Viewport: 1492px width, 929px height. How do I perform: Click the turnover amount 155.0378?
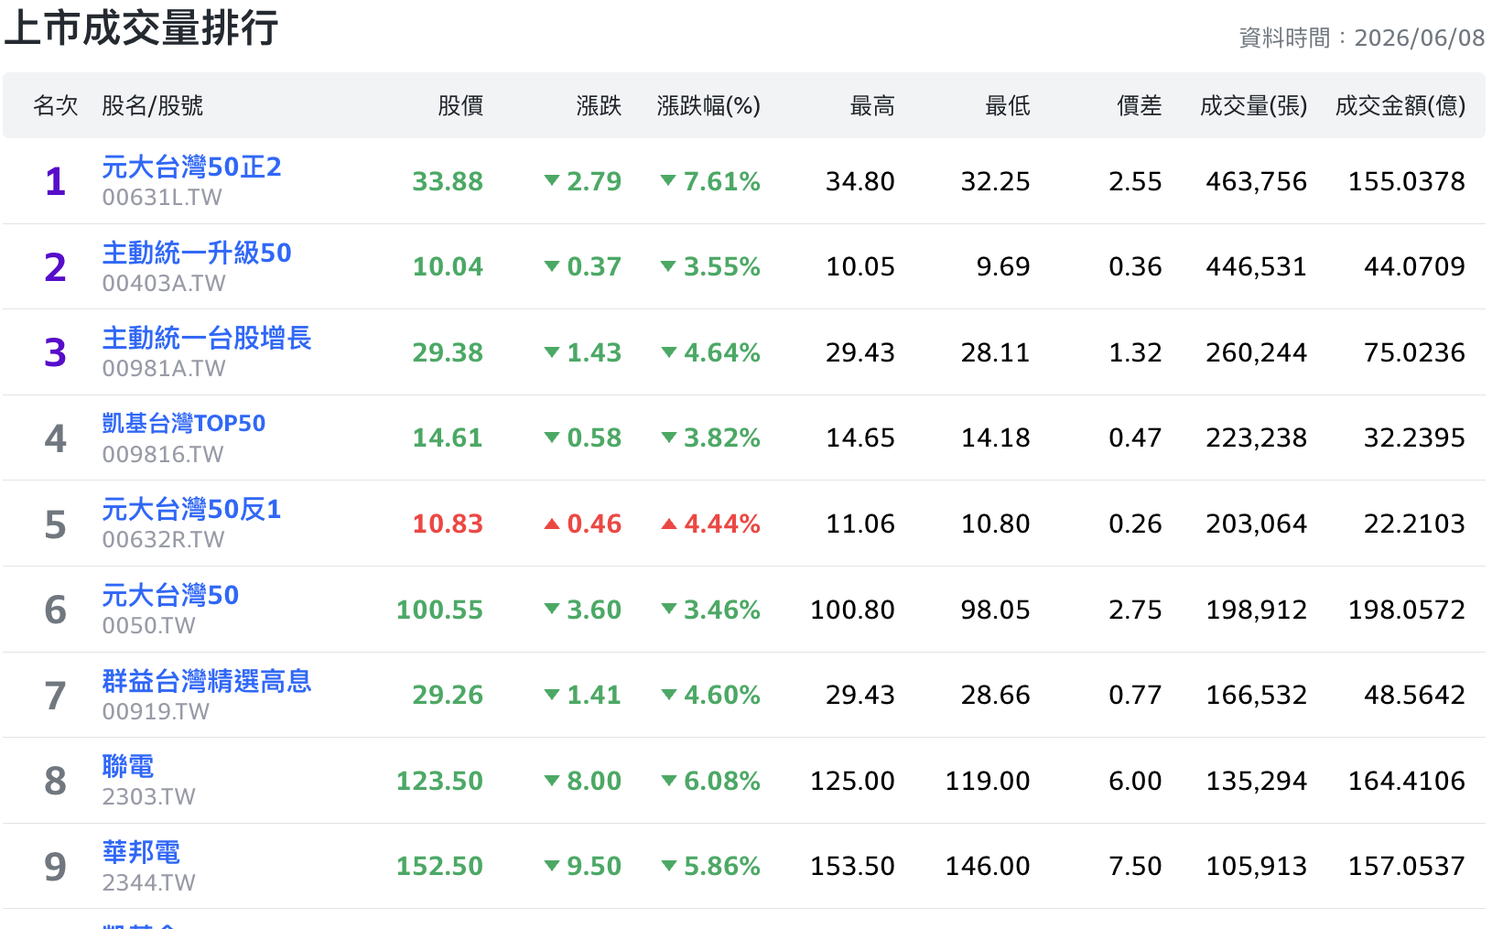tap(1407, 181)
